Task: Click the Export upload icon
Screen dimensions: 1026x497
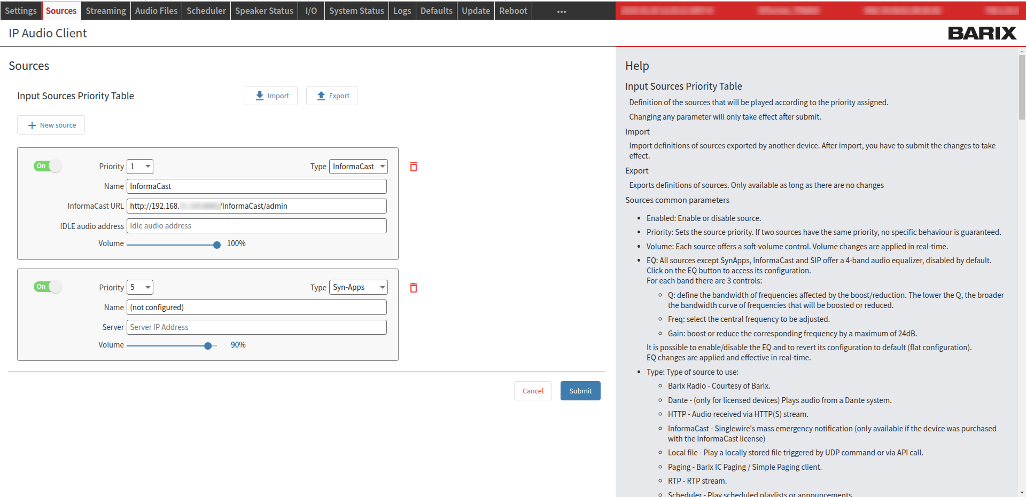Action: point(321,96)
